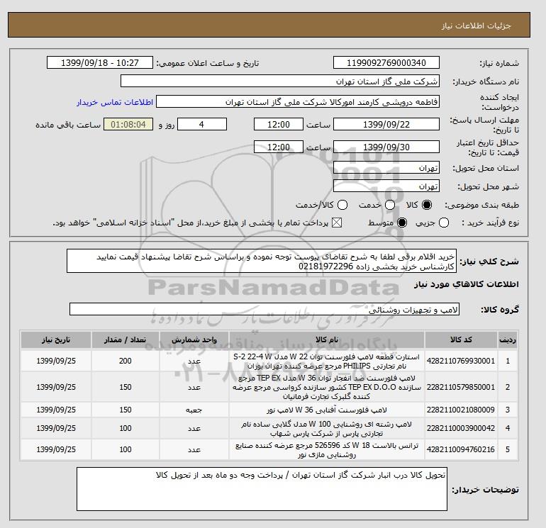Screen dimensions: 546x528
Task: Click quantity 150 in row 2
Action: tap(126, 387)
